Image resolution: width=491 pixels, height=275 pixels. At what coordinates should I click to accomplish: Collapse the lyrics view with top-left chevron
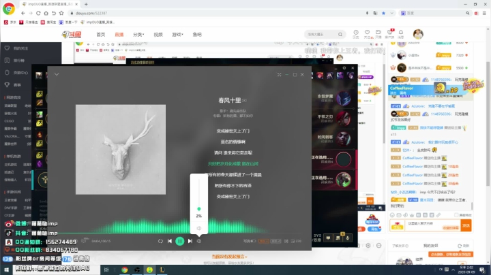coord(57,74)
